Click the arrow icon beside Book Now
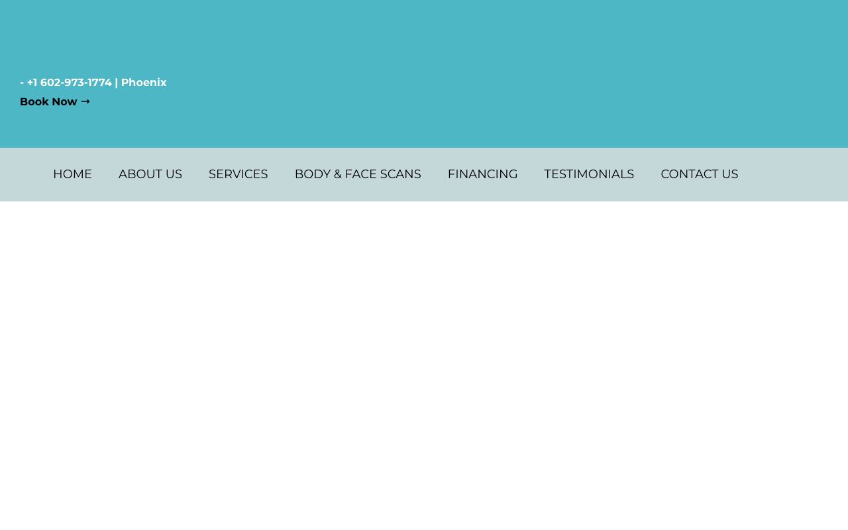848x530 pixels. click(x=85, y=101)
